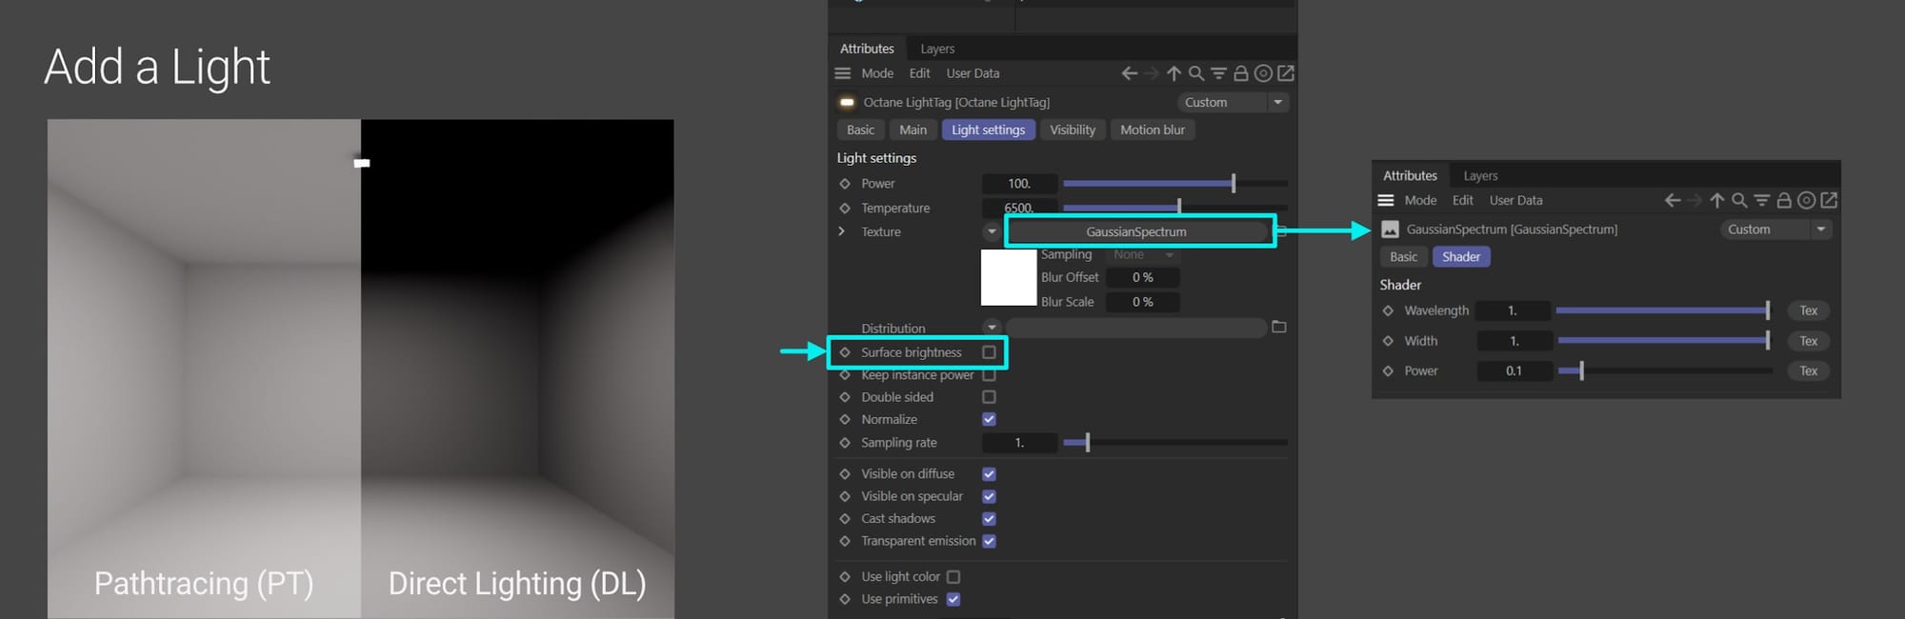
Task: Open User Data menu in GaussianSpectrum panel
Action: pos(1515,200)
